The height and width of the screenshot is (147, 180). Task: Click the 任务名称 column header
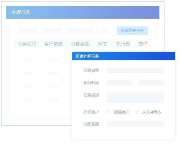click(x=27, y=44)
